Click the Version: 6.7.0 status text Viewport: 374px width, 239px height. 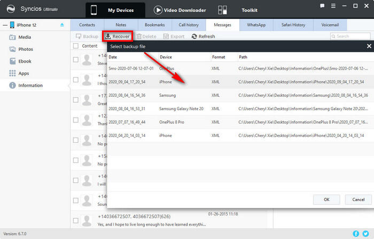click(15, 234)
